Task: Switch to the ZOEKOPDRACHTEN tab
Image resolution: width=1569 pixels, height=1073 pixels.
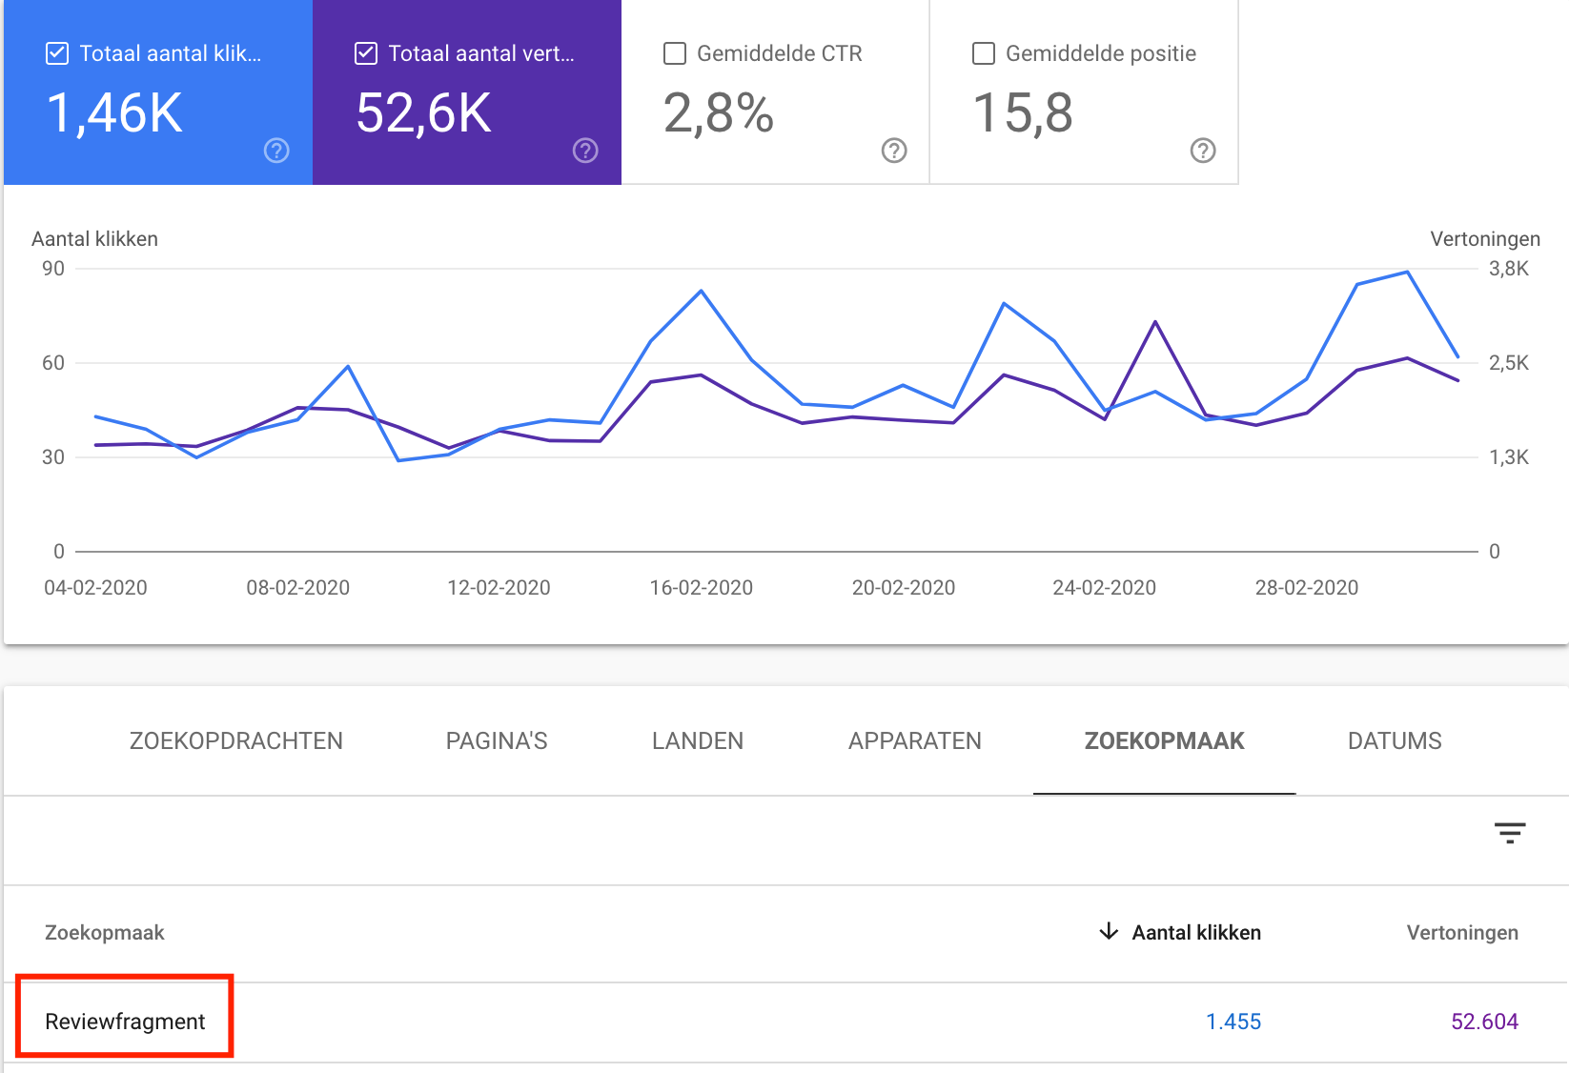Action: pyautogui.click(x=236, y=740)
